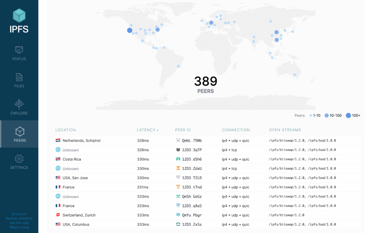Image resolution: width=373 pixels, height=233 pixels.
Task: Sort table by Location header
Action: tap(66, 130)
